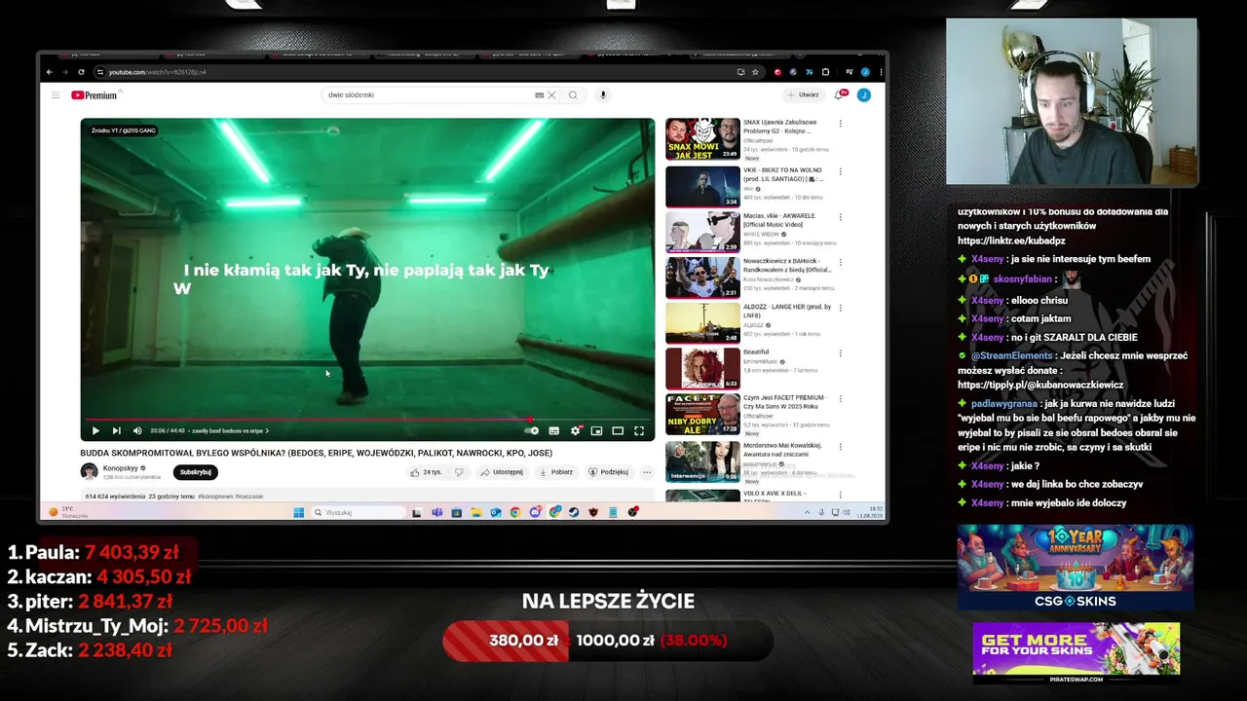Open options menu for Nowaczkiewicz x BAHsick video
Viewport: 1247px width, 701px height.
[840, 262]
